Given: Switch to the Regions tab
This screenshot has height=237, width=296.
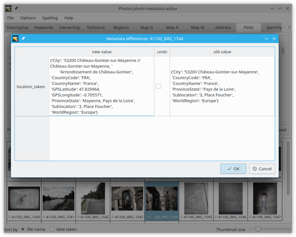Looking at the screenshot, I should point(121,28).
